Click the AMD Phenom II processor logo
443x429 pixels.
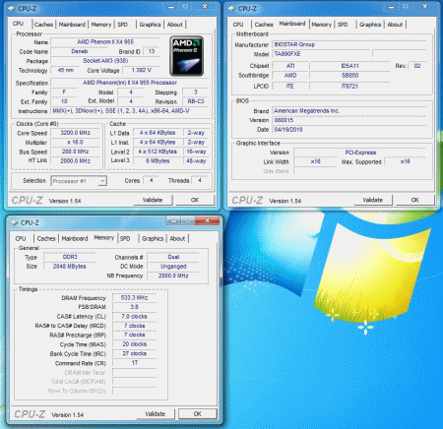click(x=186, y=56)
